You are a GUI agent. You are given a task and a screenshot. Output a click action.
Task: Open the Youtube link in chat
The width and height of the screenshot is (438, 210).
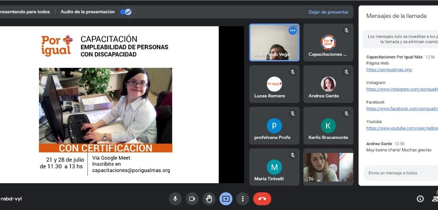402,128
